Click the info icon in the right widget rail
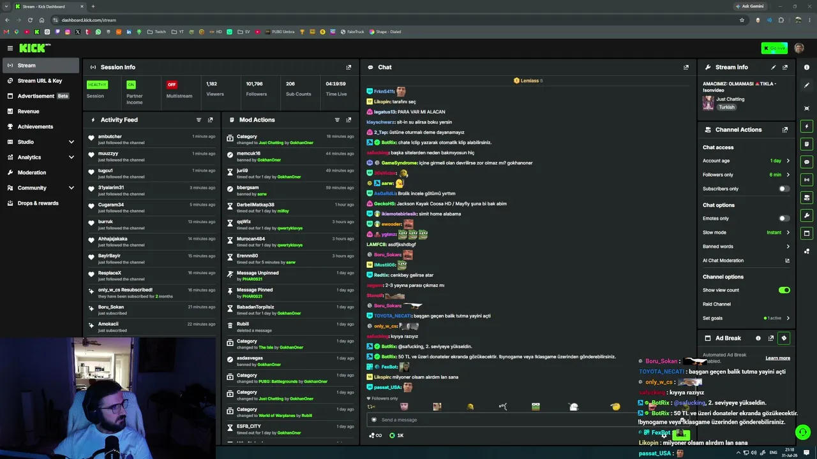 pos(807,67)
